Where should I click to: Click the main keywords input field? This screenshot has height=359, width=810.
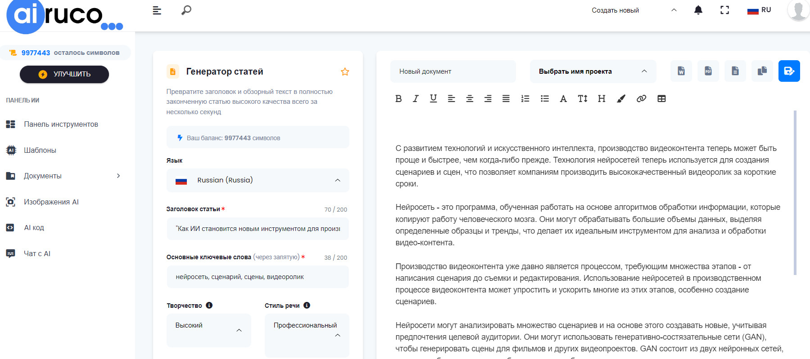click(258, 277)
